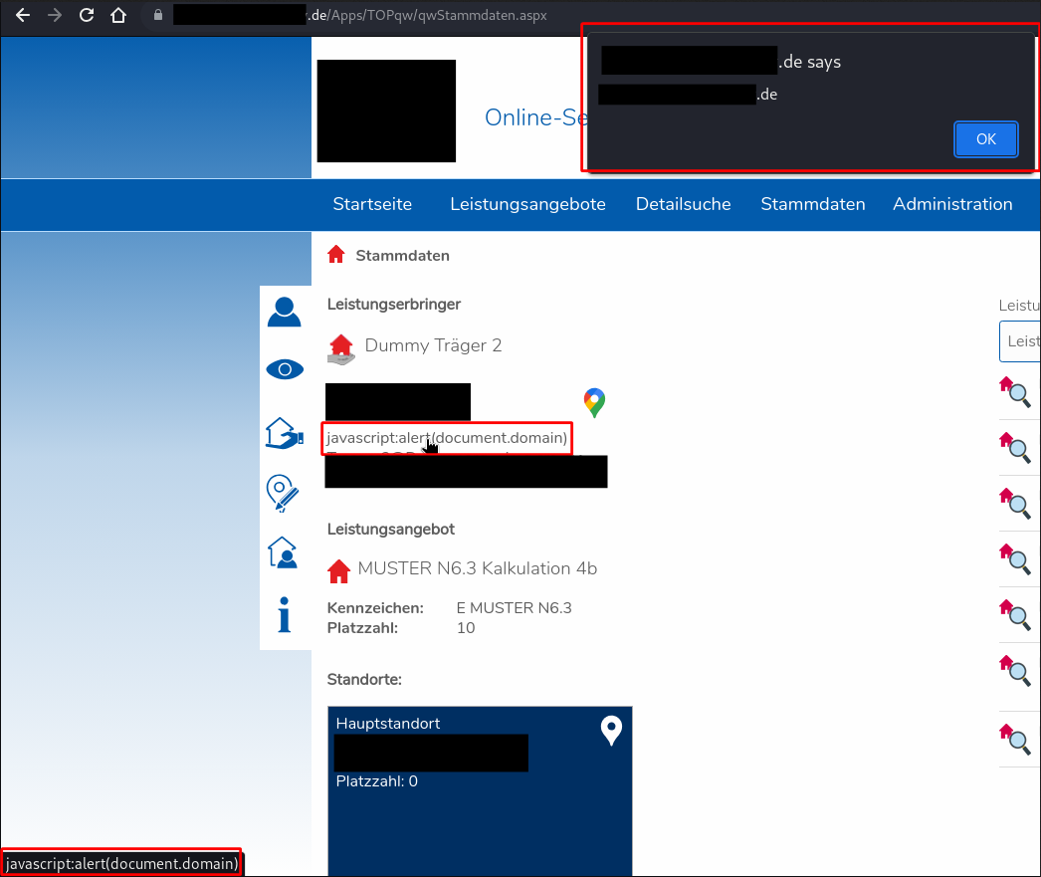Click the first house-magnifier icon on the right
Screen dimensions: 1041x877
(x=1016, y=392)
